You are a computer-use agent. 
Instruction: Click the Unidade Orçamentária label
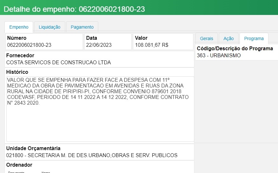(x=33, y=149)
